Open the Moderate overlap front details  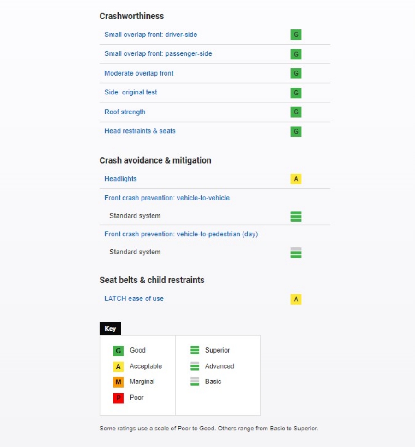[x=139, y=73]
